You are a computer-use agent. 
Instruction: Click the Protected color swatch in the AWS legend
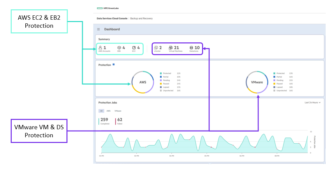pyautogui.click(x=161, y=73)
